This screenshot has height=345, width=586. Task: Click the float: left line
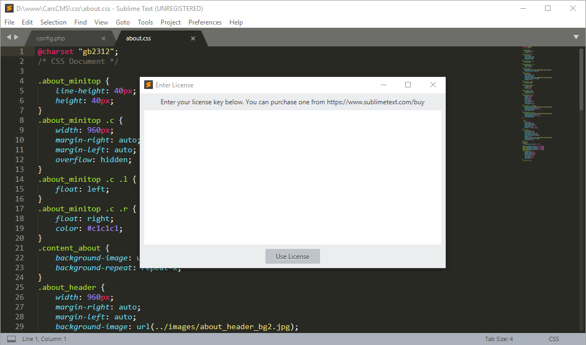pos(82,189)
